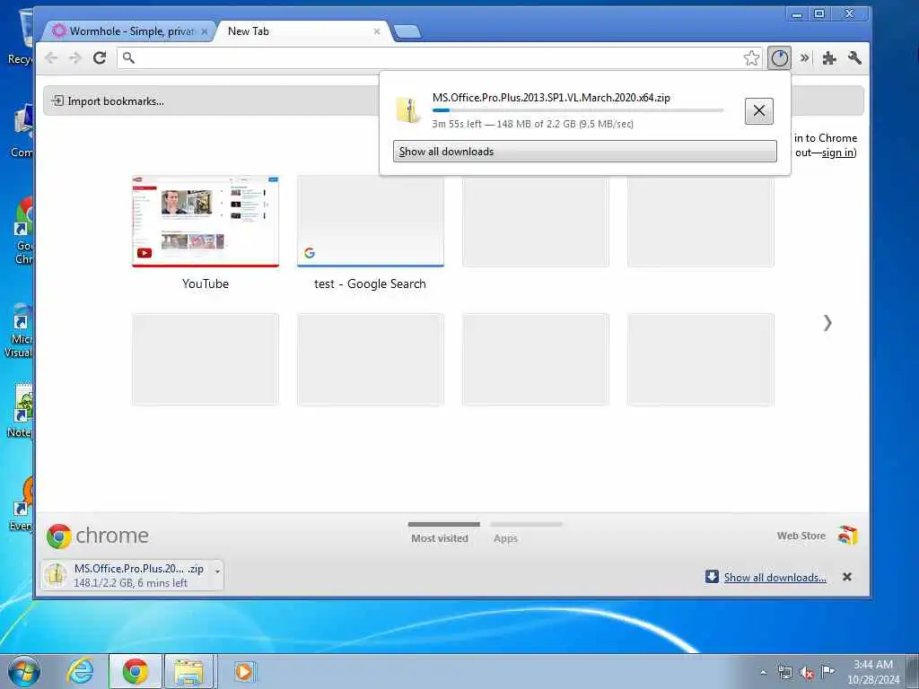The image size is (919, 689).
Task: Click the download filename text in popup
Action: pos(551,97)
